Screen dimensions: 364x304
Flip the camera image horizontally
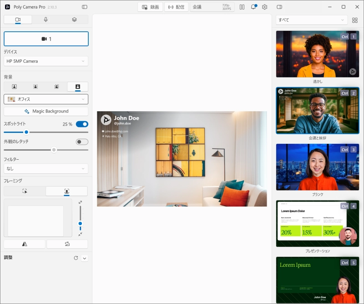25,244
